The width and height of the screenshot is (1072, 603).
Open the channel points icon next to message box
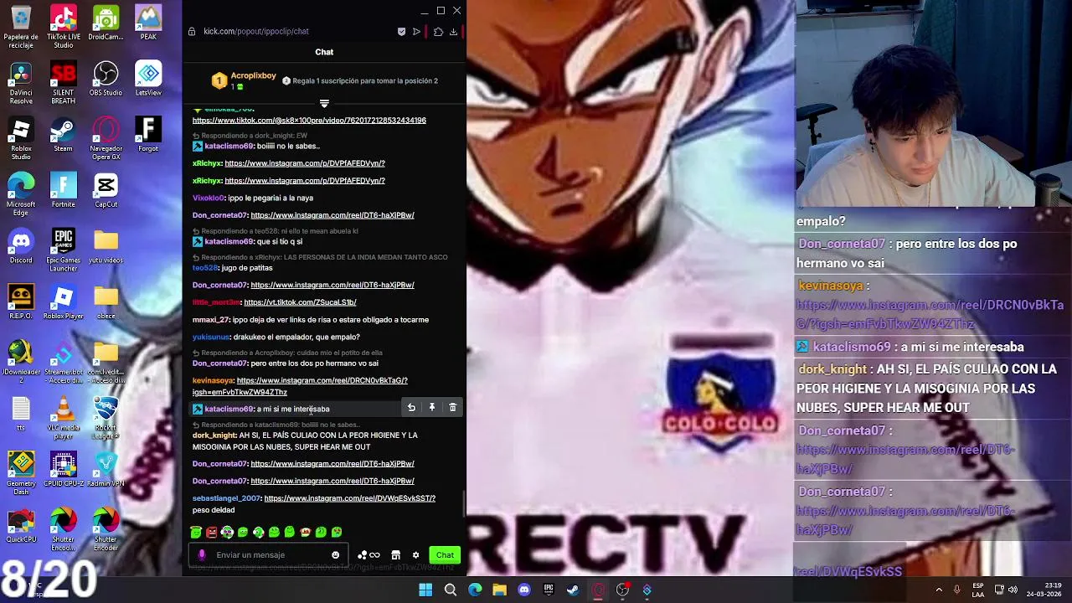(368, 554)
